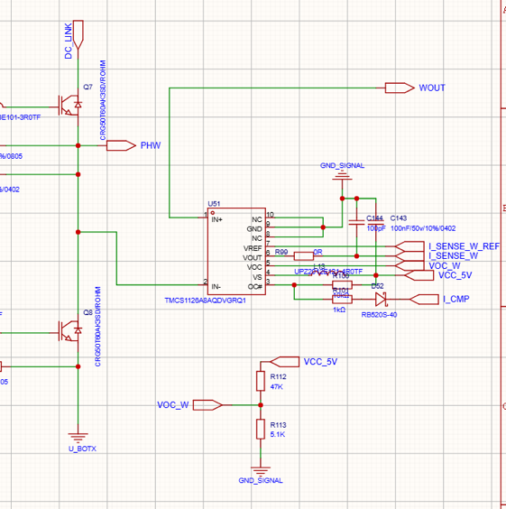
Task: Click the I_SENSE_W_REF net label
Action: click(x=465, y=246)
